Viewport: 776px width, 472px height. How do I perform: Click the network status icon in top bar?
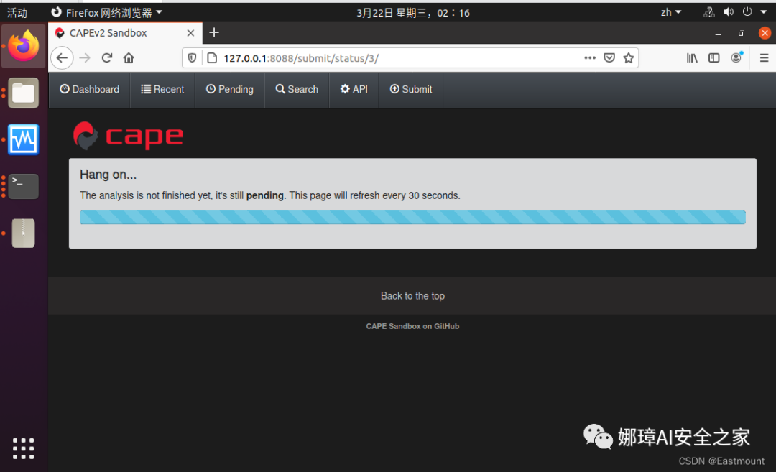[708, 12]
